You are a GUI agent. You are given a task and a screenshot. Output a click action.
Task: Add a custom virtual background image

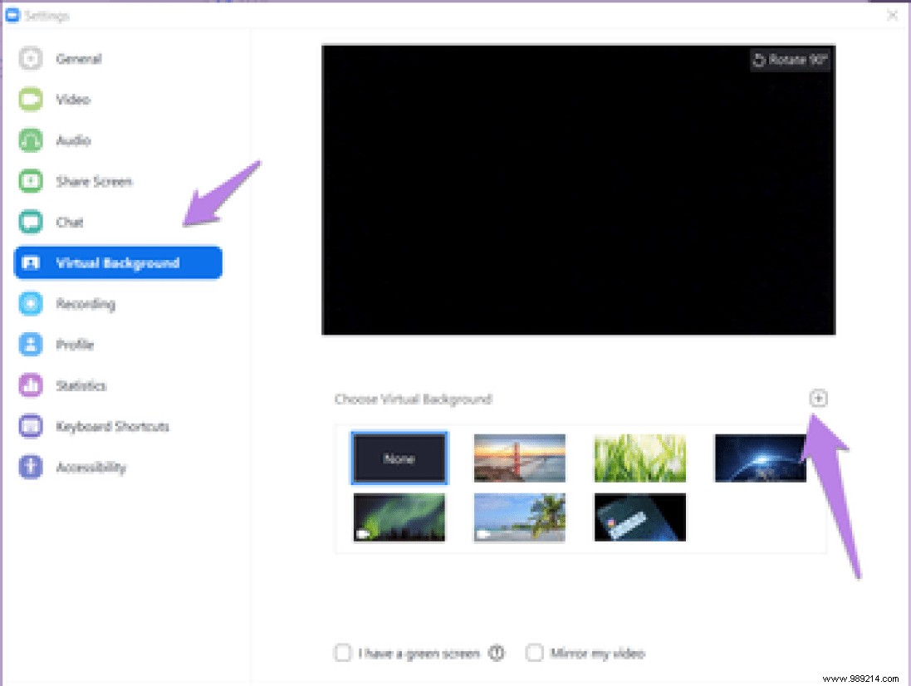(819, 398)
